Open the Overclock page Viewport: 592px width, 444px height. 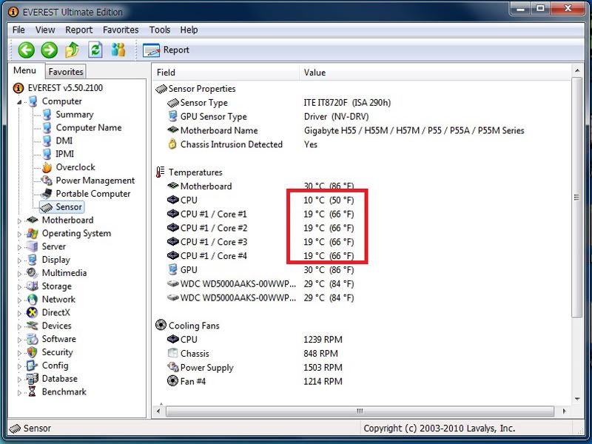pyautogui.click(x=75, y=167)
